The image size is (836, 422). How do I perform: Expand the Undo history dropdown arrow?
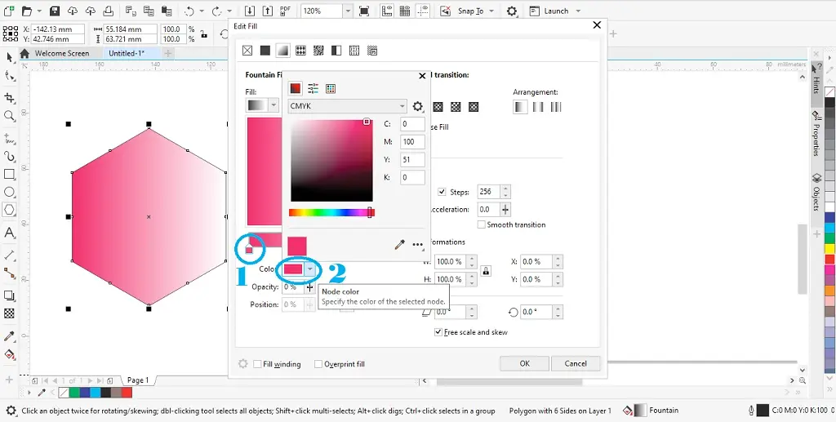(x=201, y=11)
